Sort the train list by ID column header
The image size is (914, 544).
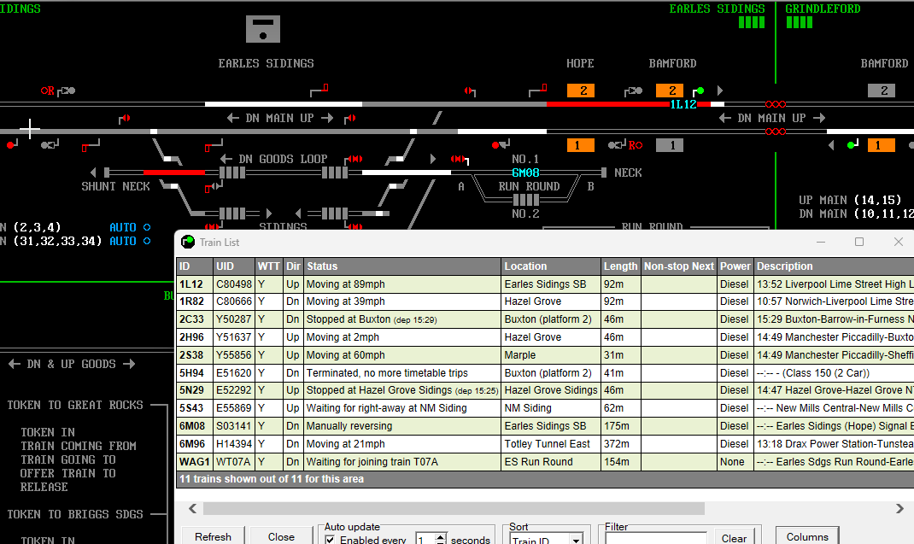(x=194, y=266)
